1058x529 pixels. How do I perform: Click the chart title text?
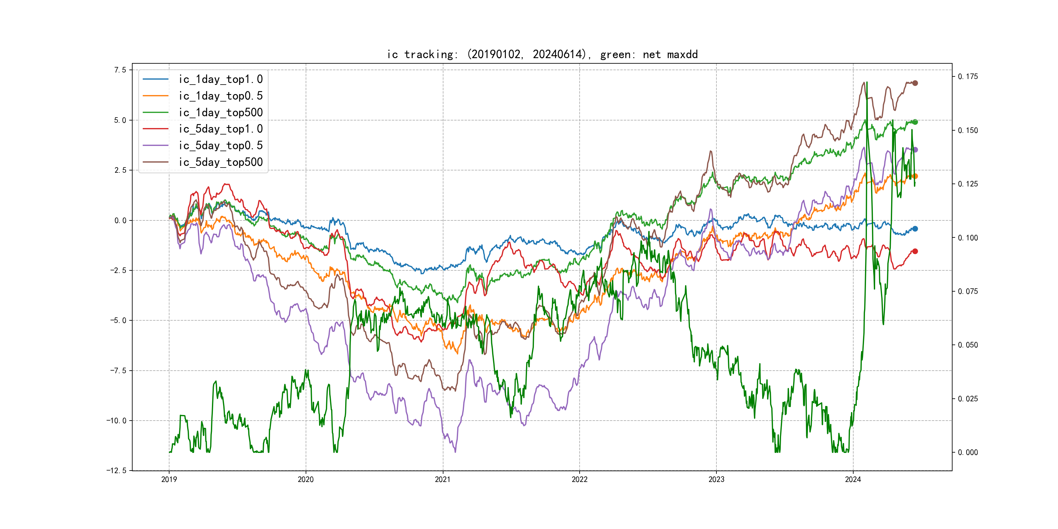(x=542, y=54)
